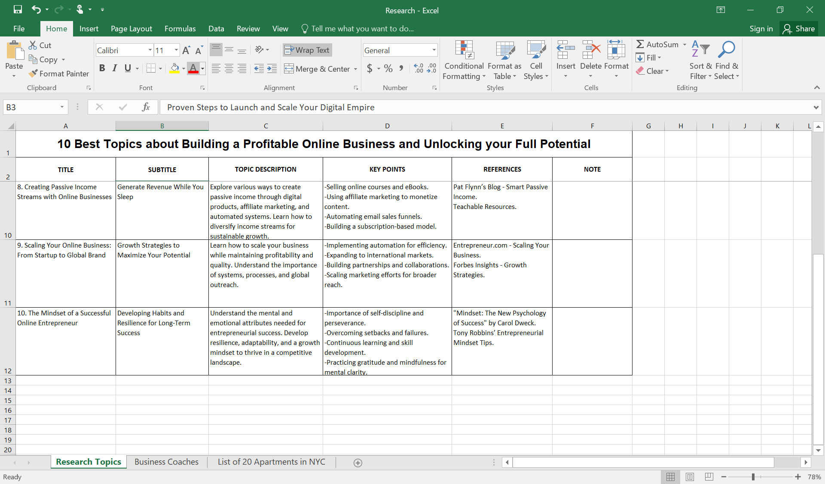Decrease decimal places

[431, 68]
